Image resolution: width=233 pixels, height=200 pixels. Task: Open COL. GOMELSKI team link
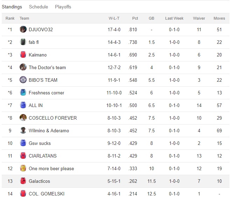pos(47,194)
